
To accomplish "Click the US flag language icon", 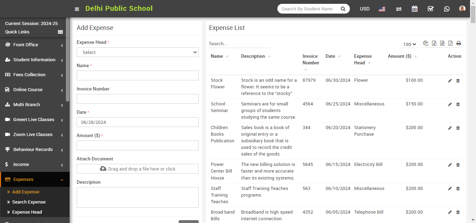I will click(x=382, y=9).
